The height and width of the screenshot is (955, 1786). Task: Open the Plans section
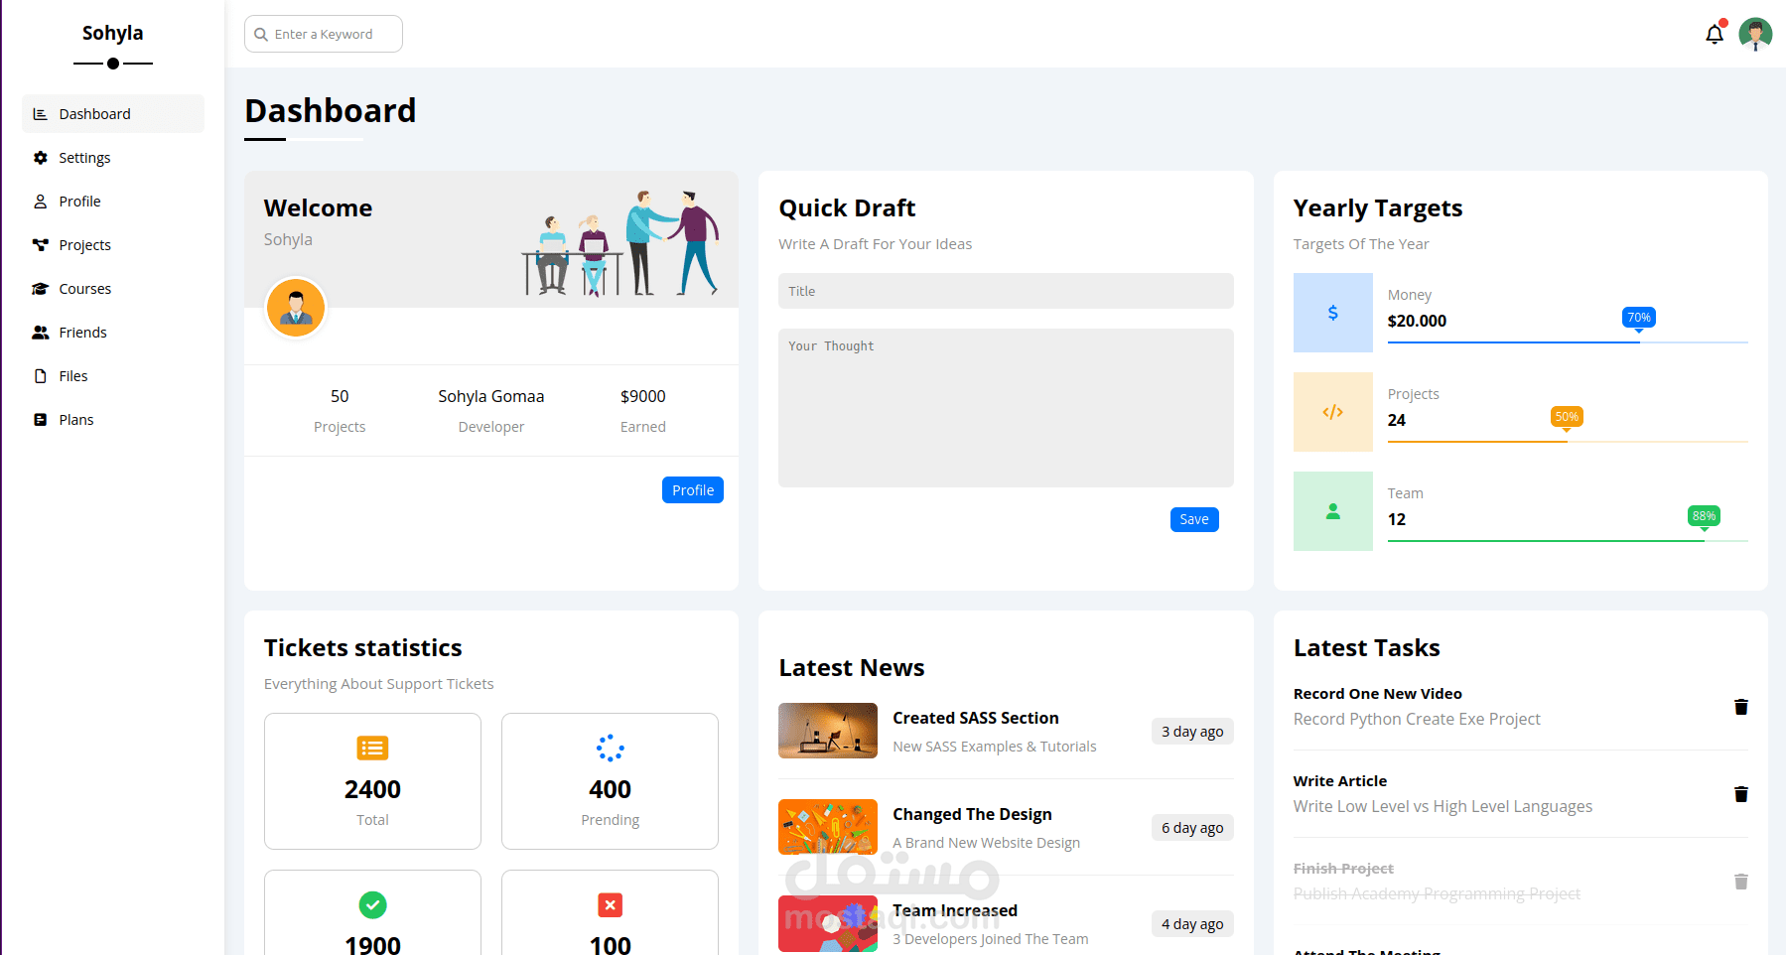75,419
